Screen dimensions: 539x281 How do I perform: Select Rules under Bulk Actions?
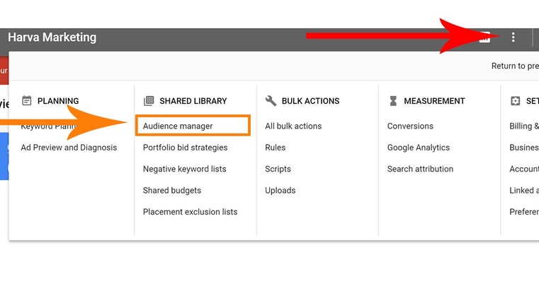coord(275,148)
